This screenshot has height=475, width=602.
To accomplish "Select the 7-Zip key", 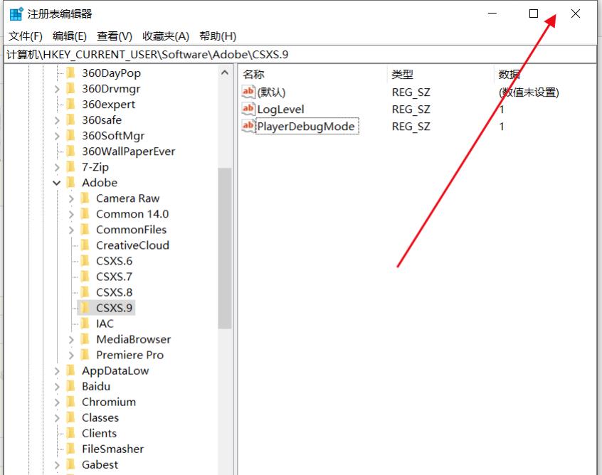I will coord(95,167).
